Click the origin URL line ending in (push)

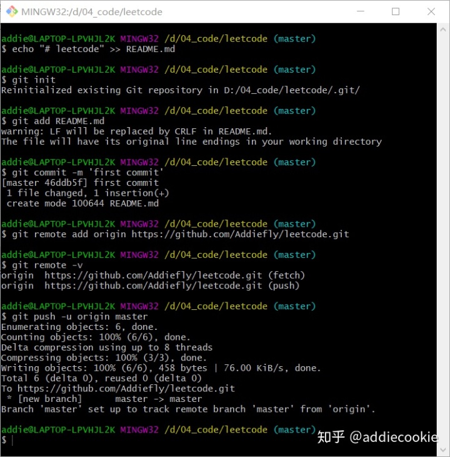[151, 285]
